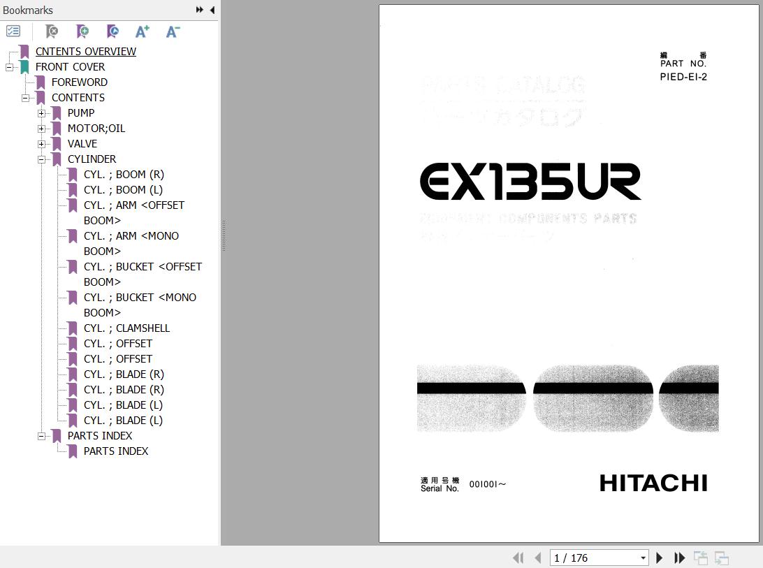Viewport: 763px width, 568px height.
Task: Click the delete bookmark icon
Action: (x=51, y=31)
